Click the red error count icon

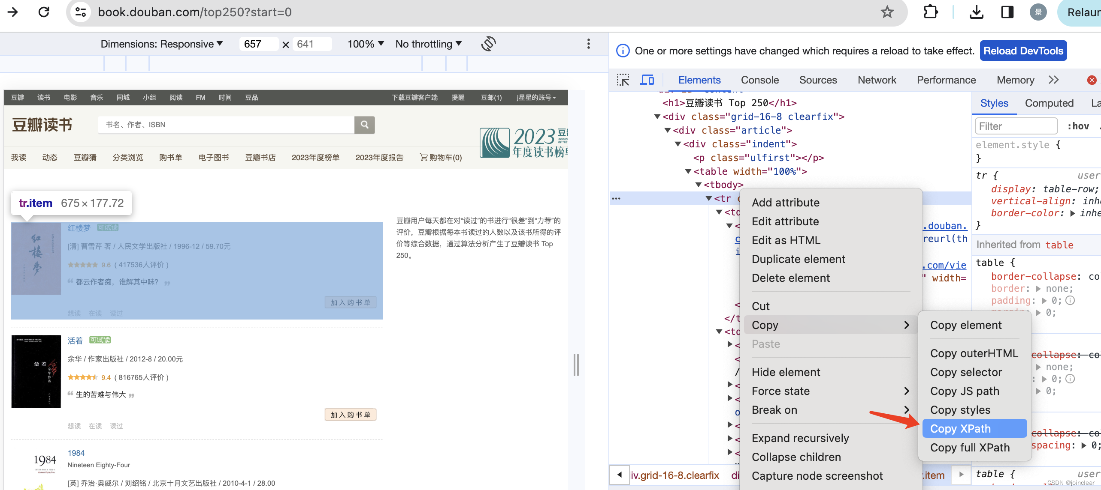[1092, 80]
